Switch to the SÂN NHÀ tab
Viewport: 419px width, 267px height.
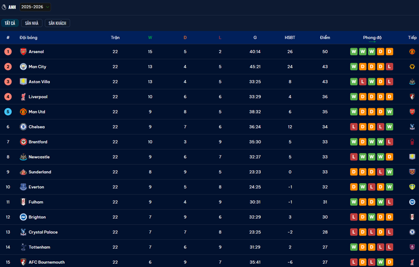pyautogui.click(x=31, y=23)
